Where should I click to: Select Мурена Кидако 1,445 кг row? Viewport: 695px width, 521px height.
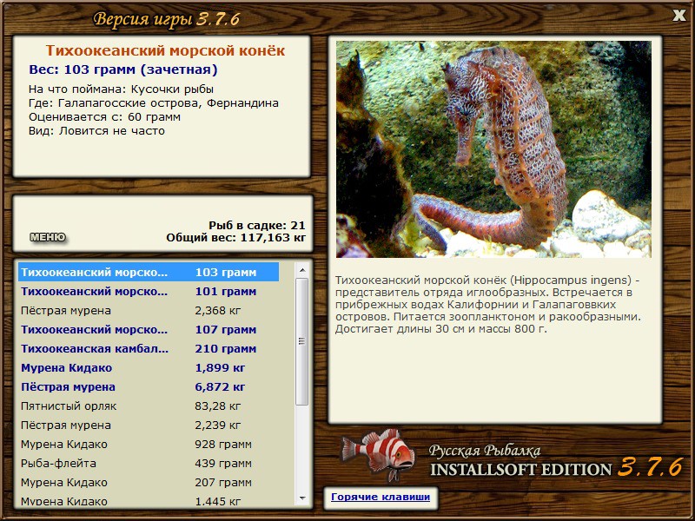[x=149, y=501]
